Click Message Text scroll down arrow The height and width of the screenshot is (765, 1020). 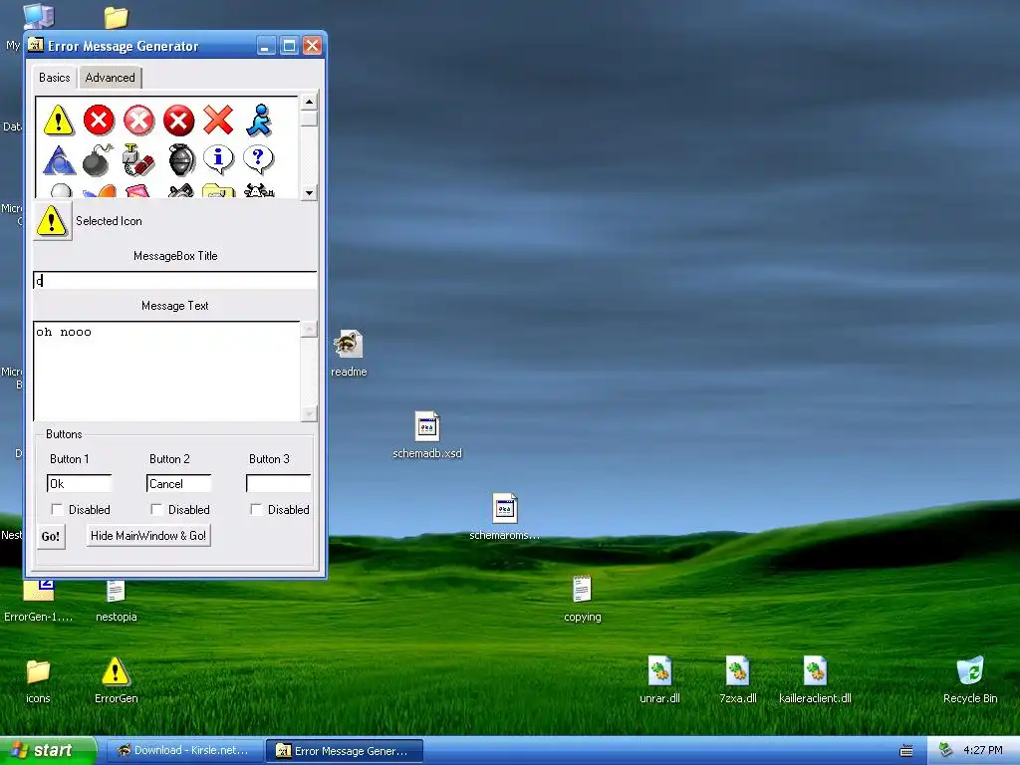tap(309, 413)
